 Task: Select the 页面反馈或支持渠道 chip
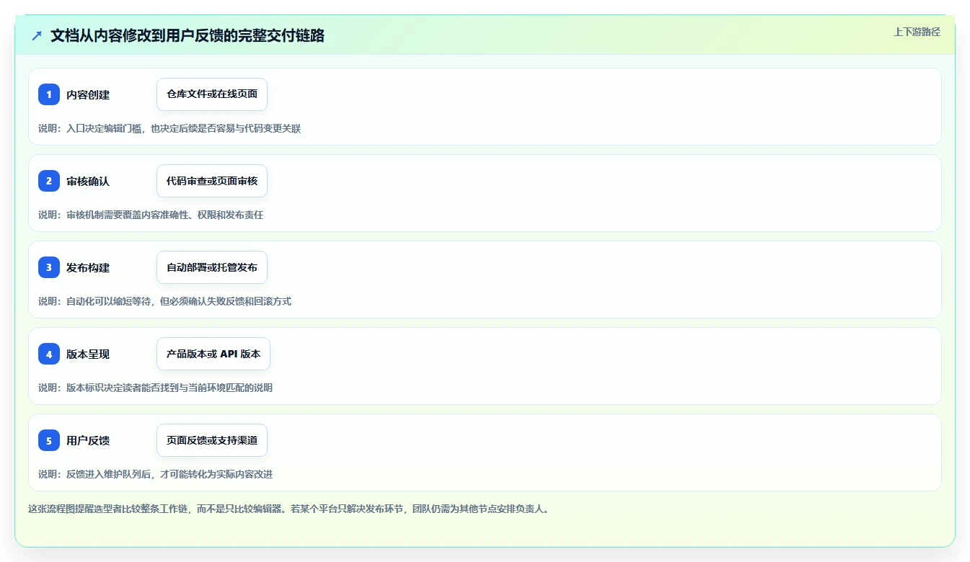212,440
